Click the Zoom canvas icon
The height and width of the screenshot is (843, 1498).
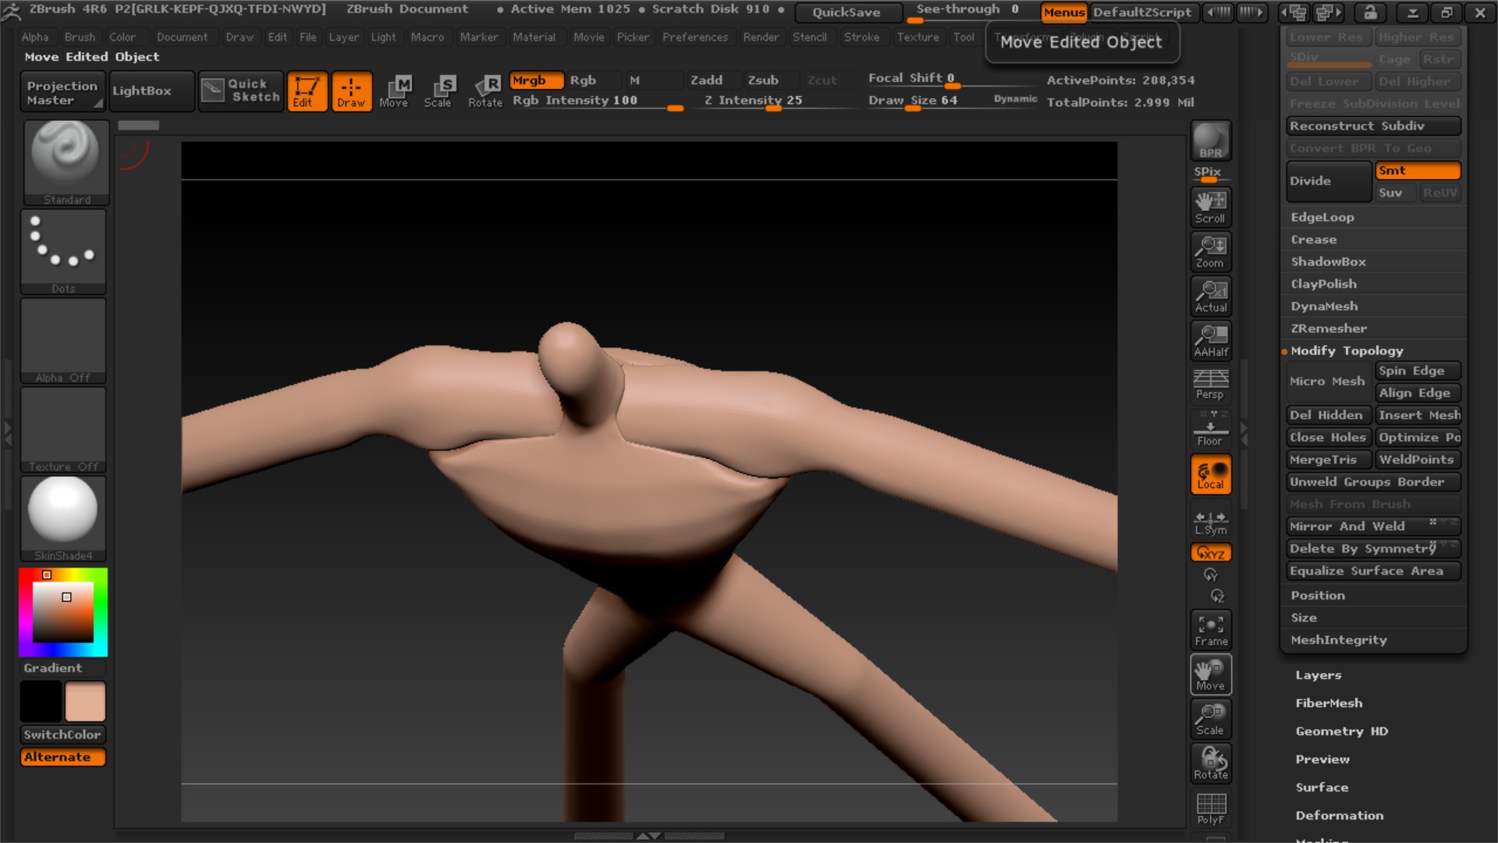[x=1210, y=251]
